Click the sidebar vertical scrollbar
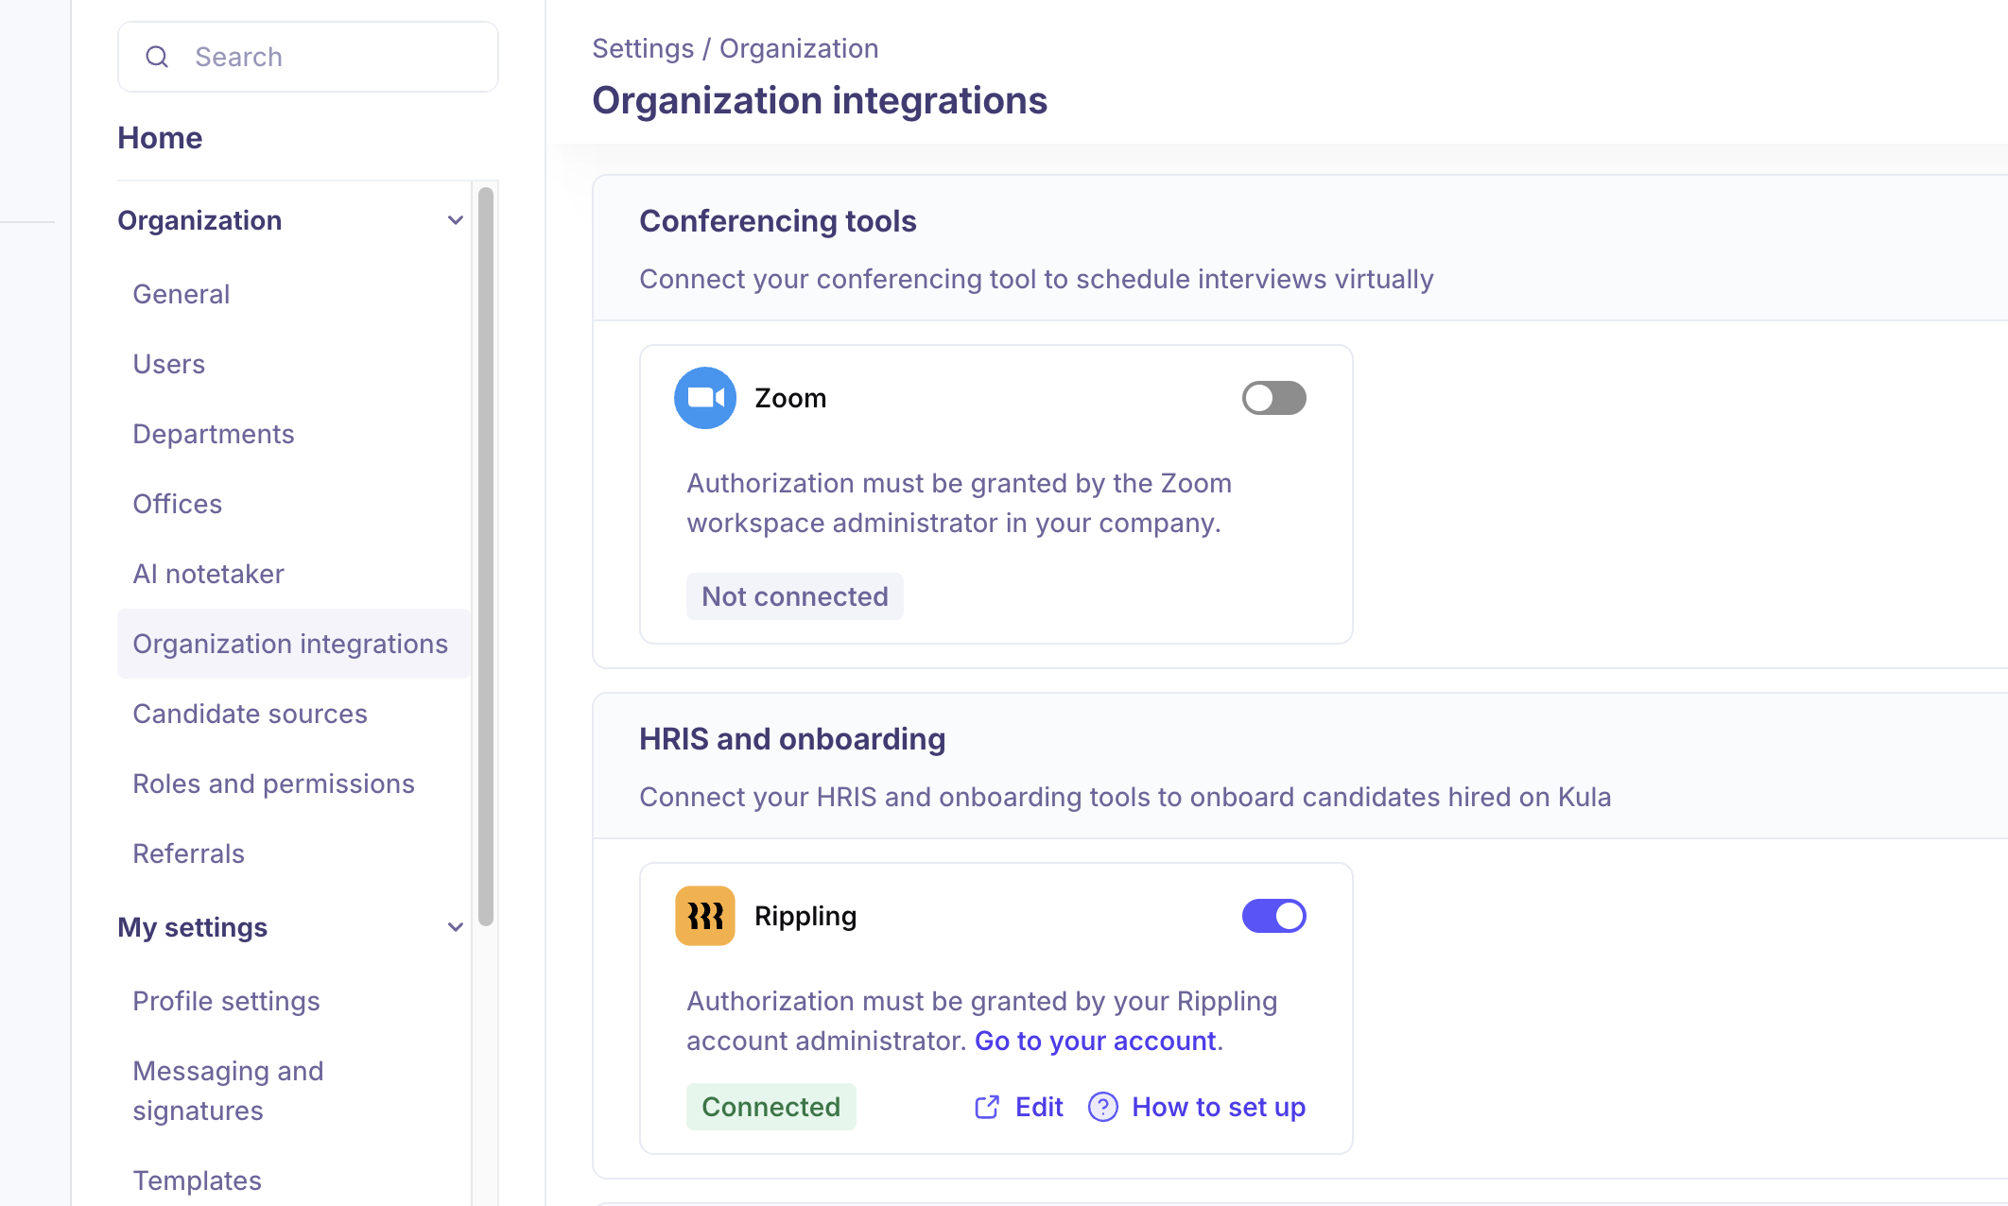Screen dimensions: 2008x1206 click(x=486, y=557)
